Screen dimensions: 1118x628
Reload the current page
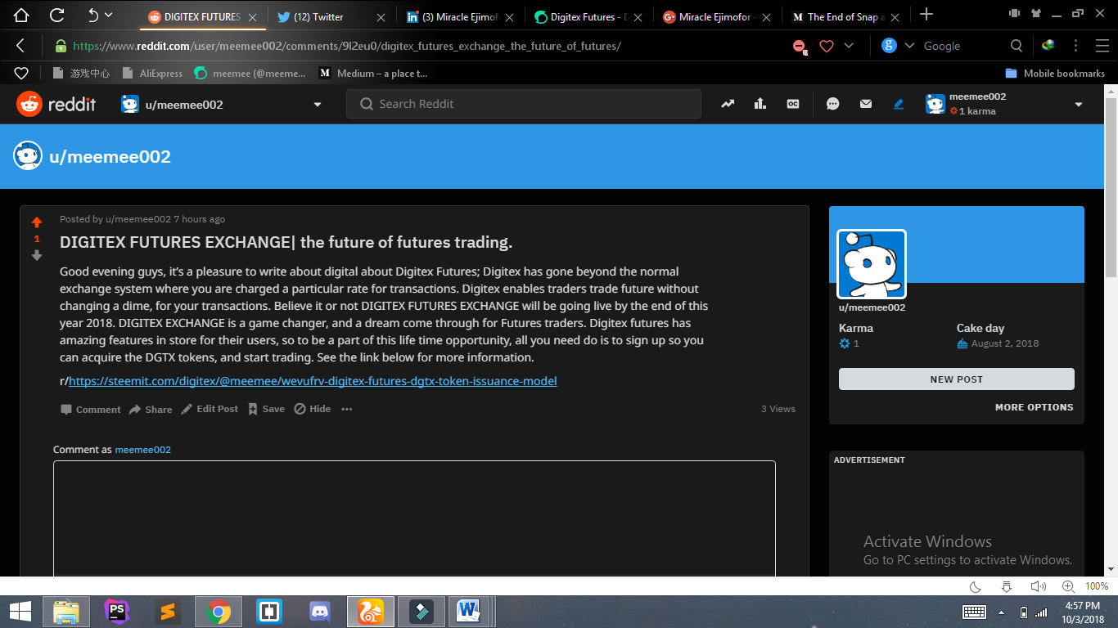57,15
